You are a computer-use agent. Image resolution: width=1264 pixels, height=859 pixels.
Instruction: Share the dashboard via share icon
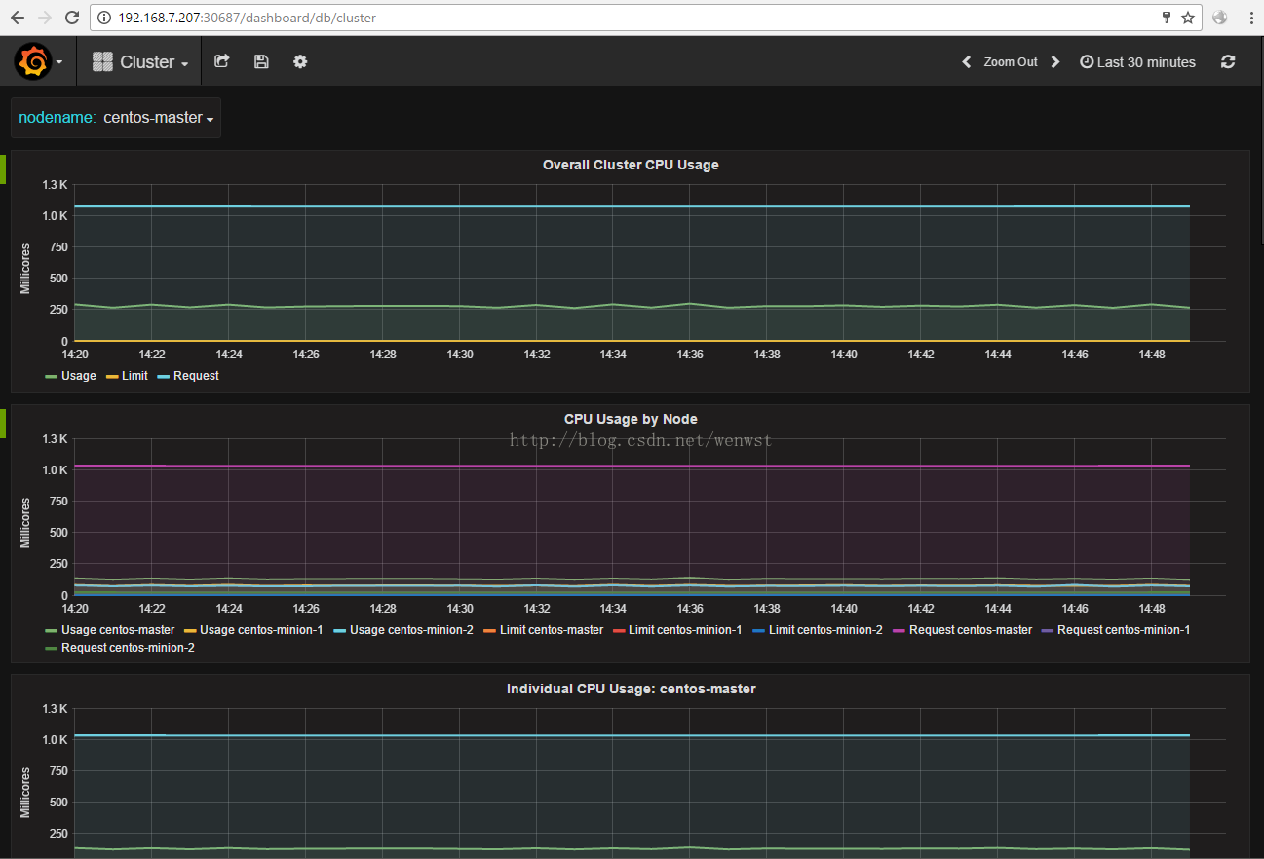221,61
